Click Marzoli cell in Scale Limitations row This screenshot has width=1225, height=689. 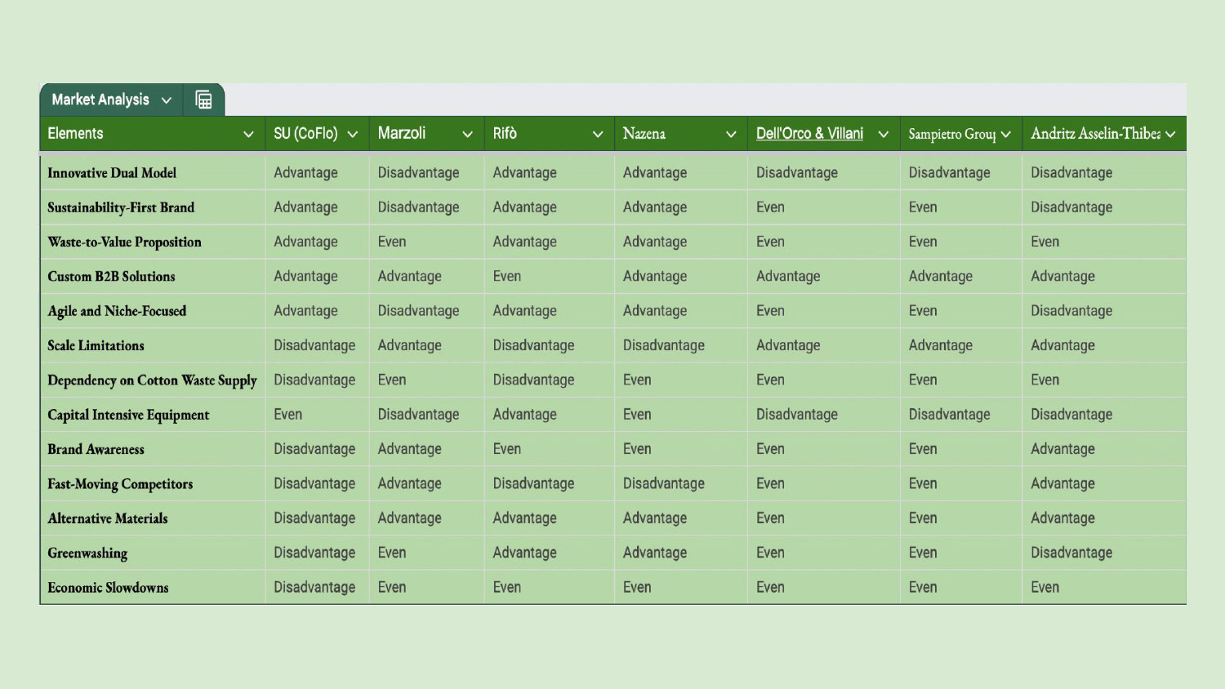[x=426, y=345]
